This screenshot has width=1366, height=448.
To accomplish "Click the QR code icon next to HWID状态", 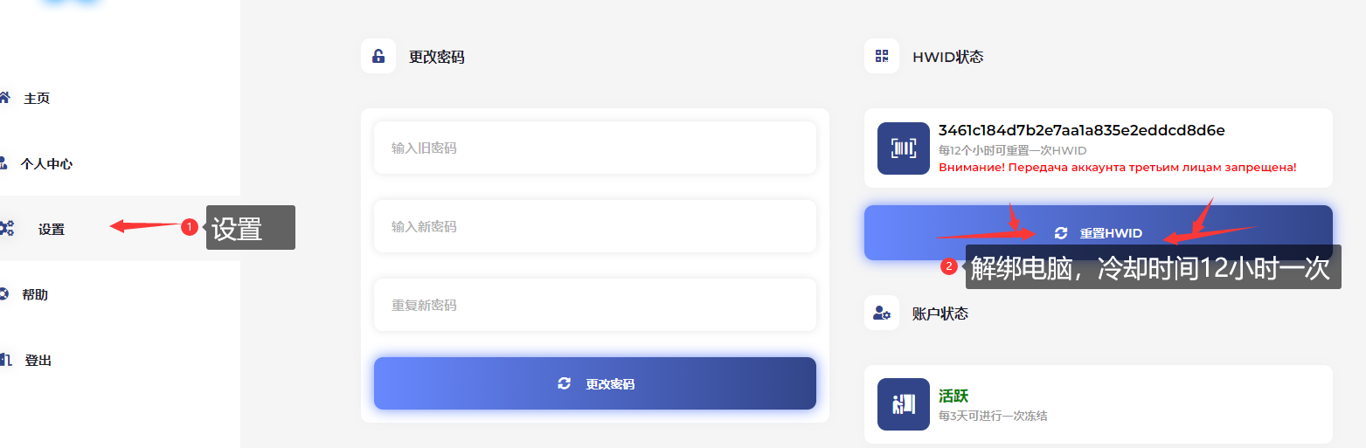I will pos(882,57).
